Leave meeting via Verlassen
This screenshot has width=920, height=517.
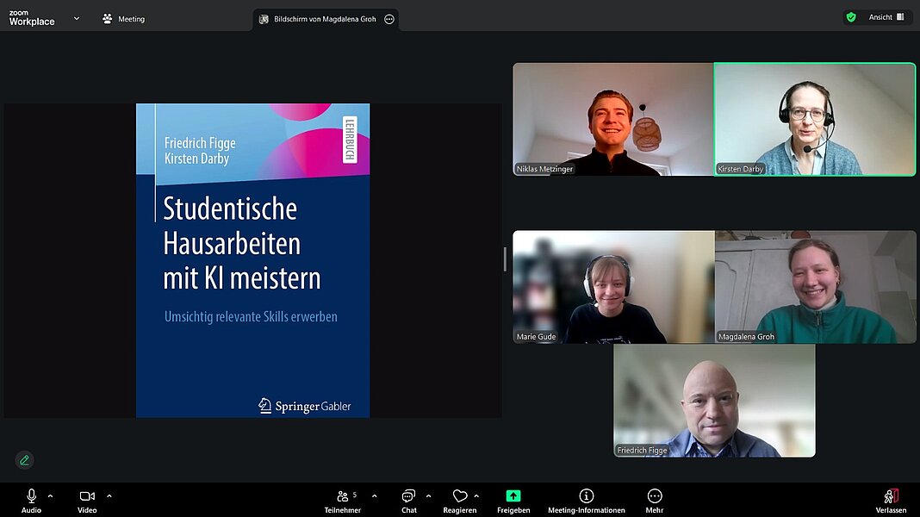891,501
